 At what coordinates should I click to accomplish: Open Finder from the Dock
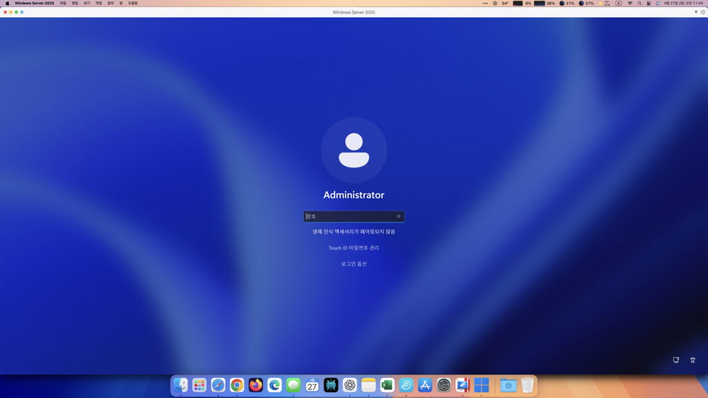180,385
